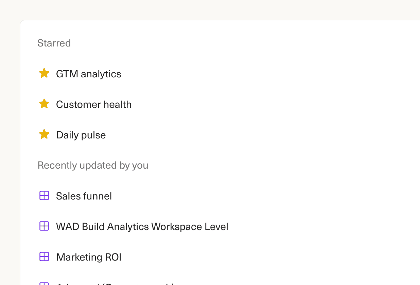Open the Customer health dashboard
The image size is (420, 285).
(x=94, y=104)
